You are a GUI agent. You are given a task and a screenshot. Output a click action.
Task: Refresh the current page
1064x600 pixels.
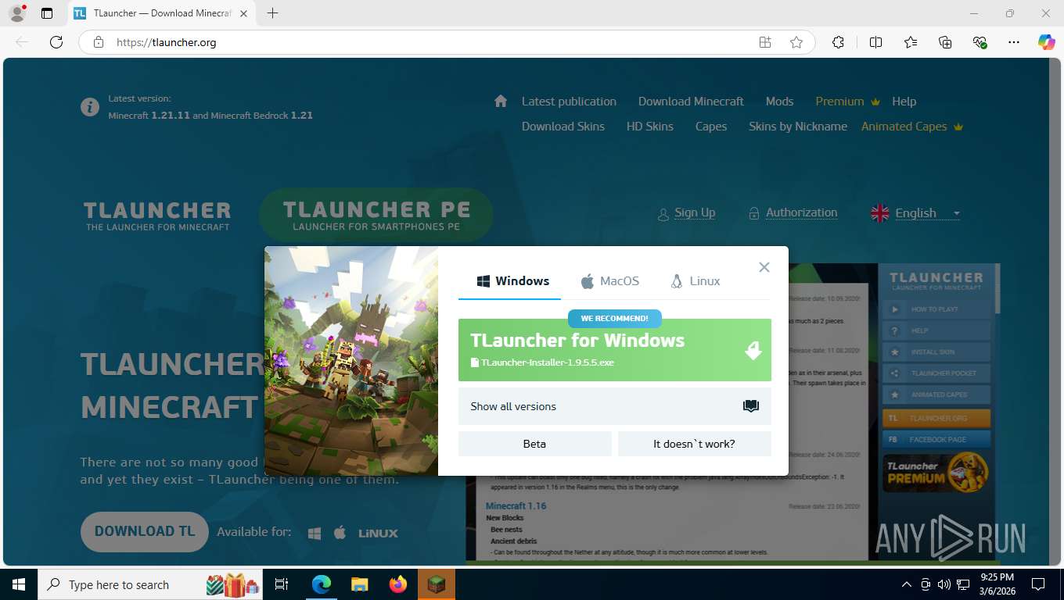pos(56,42)
